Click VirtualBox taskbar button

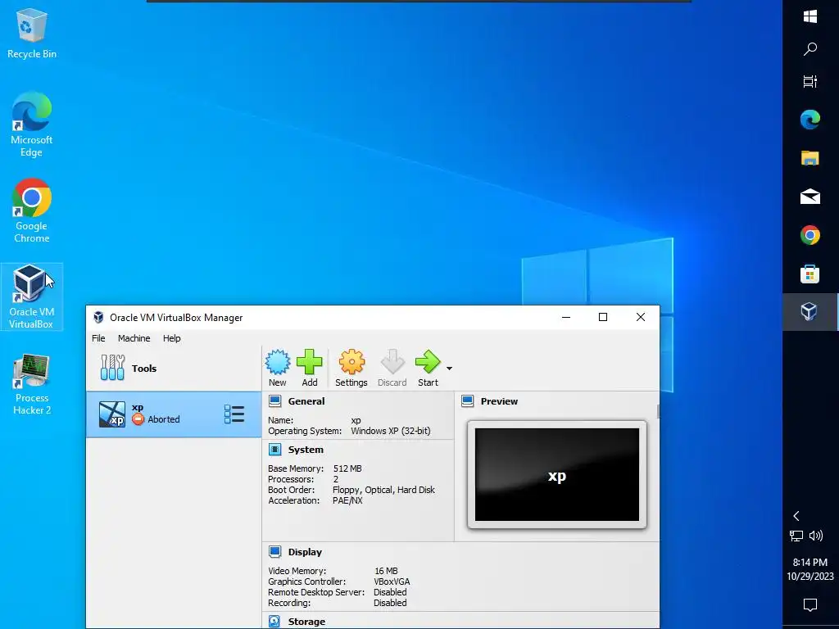tap(810, 311)
